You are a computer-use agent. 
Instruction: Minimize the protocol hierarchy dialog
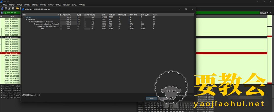point(179,9)
